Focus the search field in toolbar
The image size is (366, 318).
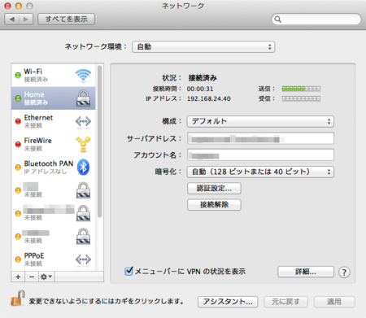point(316,20)
